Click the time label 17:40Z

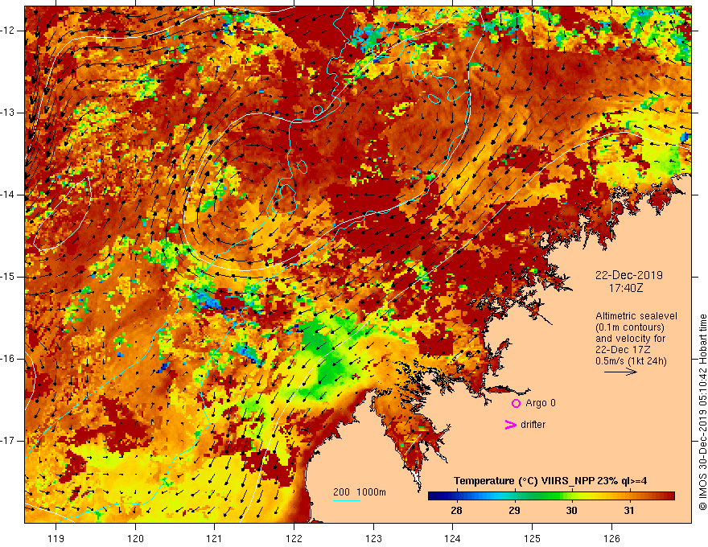pos(625,287)
